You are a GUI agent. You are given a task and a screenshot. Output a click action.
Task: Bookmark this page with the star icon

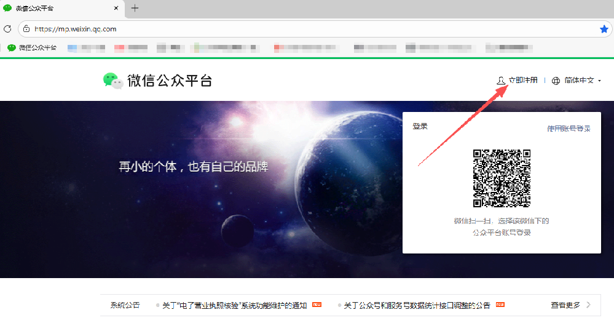tap(604, 29)
